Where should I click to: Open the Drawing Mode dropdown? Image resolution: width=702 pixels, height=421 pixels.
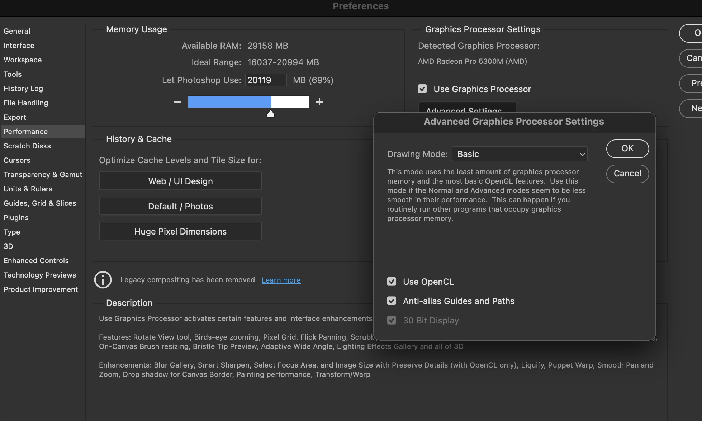520,154
